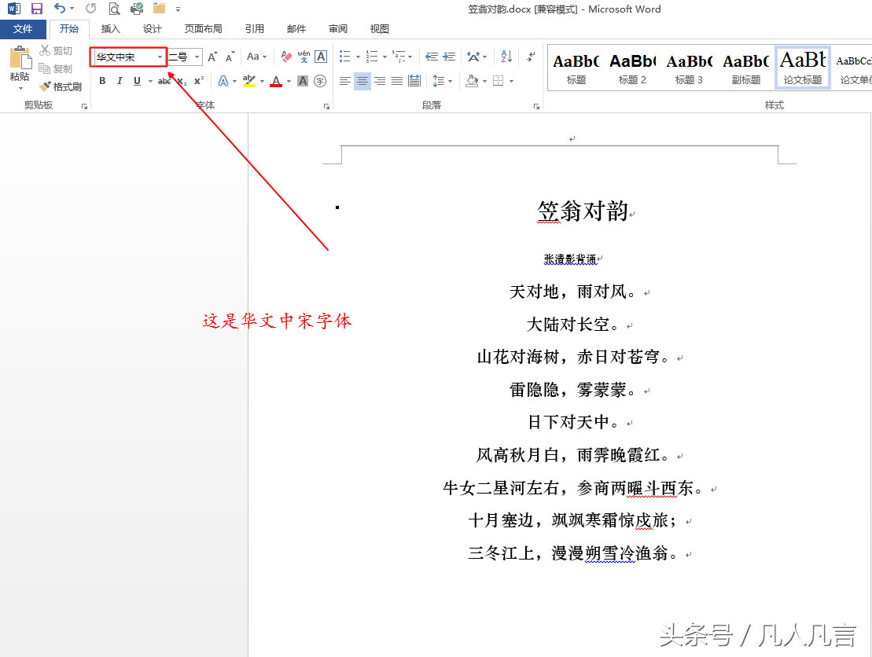Click the red font color button
The height and width of the screenshot is (657, 872).
(x=276, y=81)
